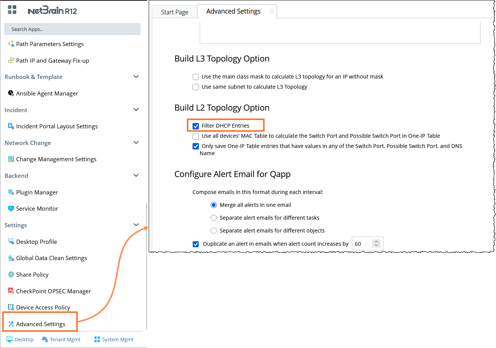Collapse the Network Change section chevron
The height and width of the screenshot is (348, 496).
(136, 143)
